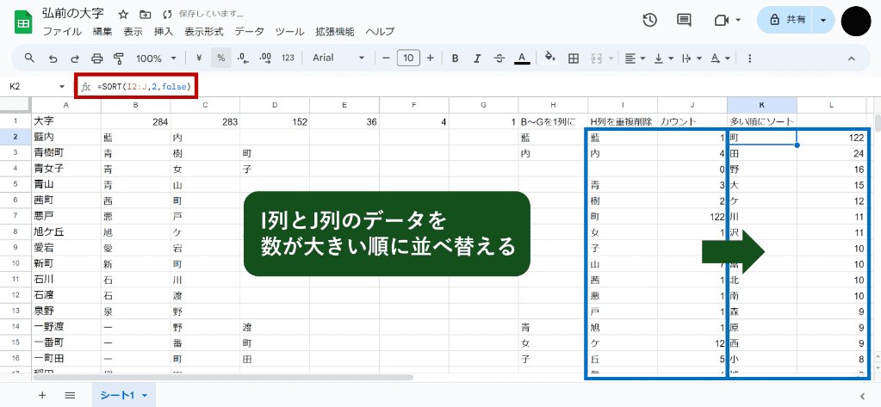Click the font size 10 field
Screen dimensions: 881x407
tap(408, 58)
